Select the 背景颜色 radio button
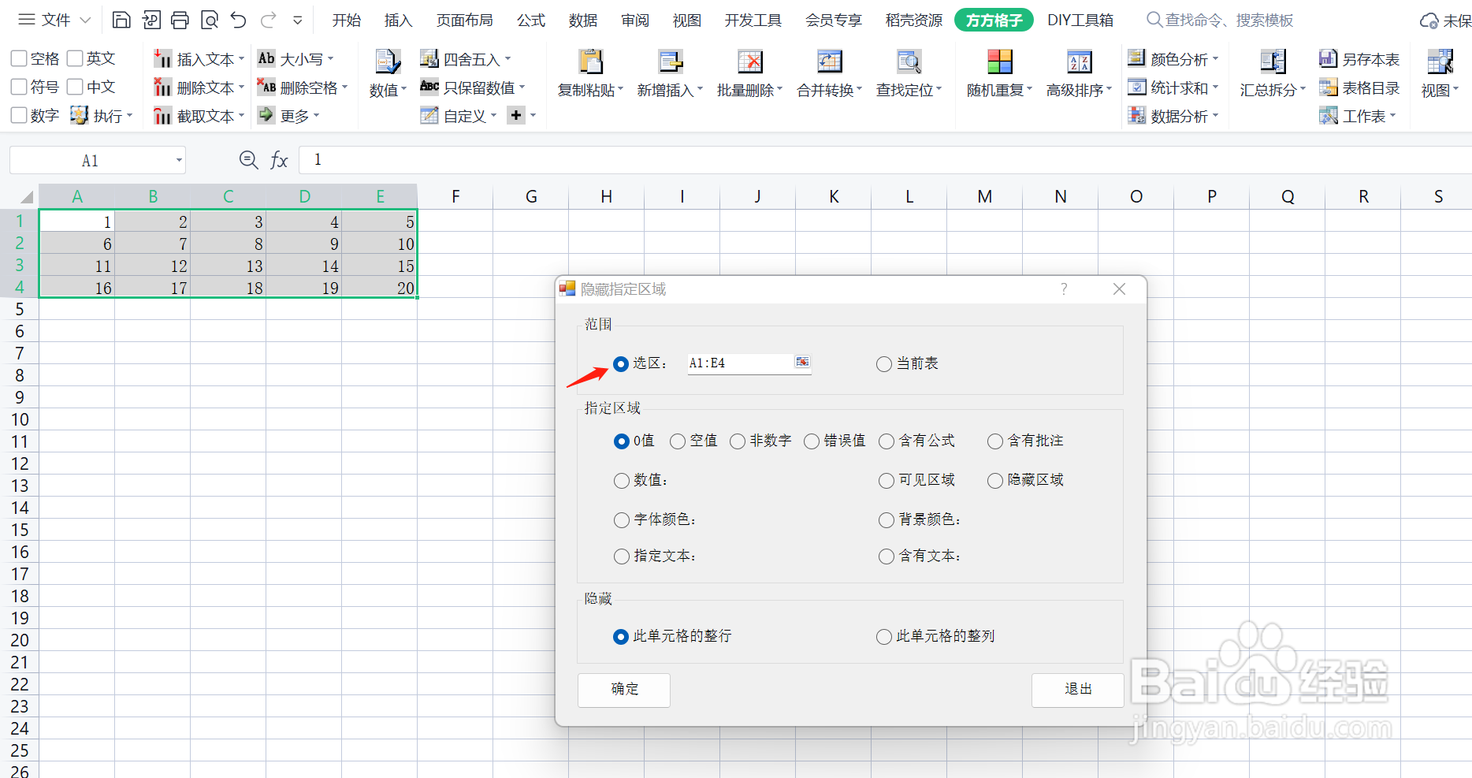 coord(887,520)
